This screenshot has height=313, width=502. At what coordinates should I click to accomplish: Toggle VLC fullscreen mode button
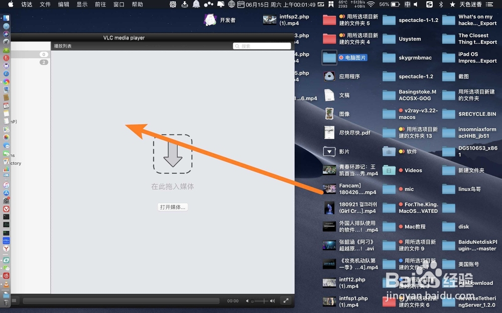(286, 300)
